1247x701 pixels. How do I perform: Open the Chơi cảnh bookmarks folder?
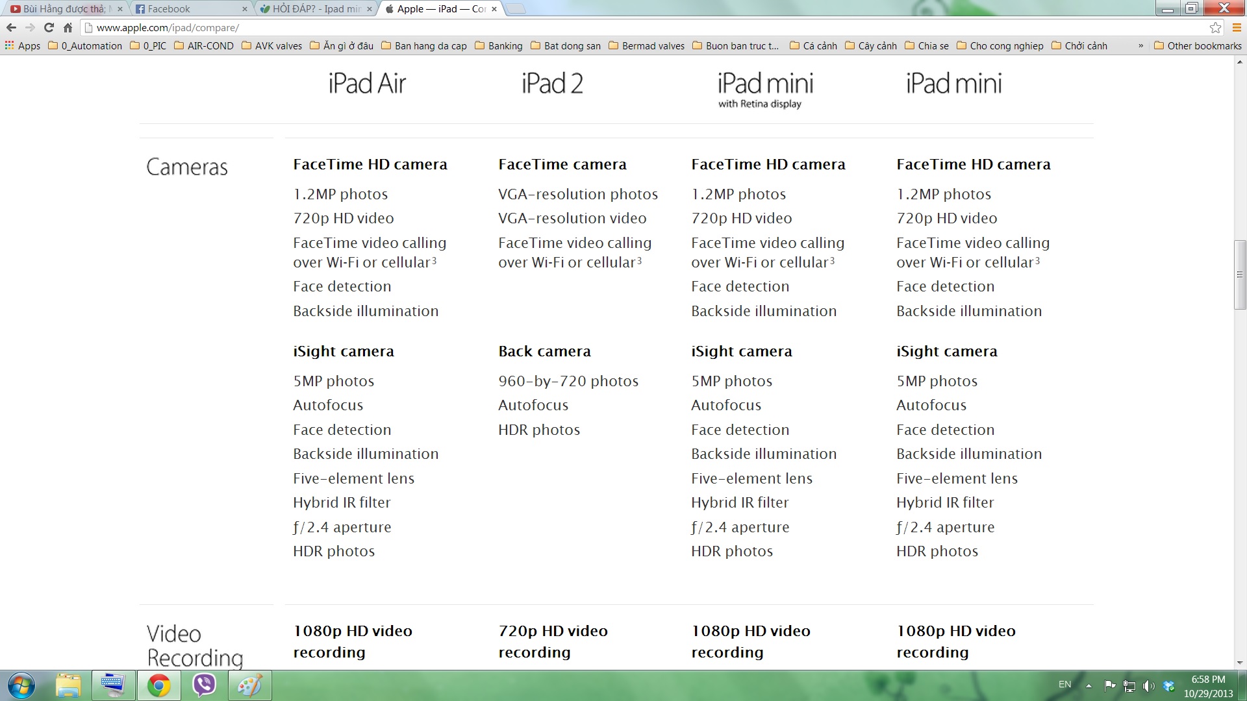tap(1079, 45)
